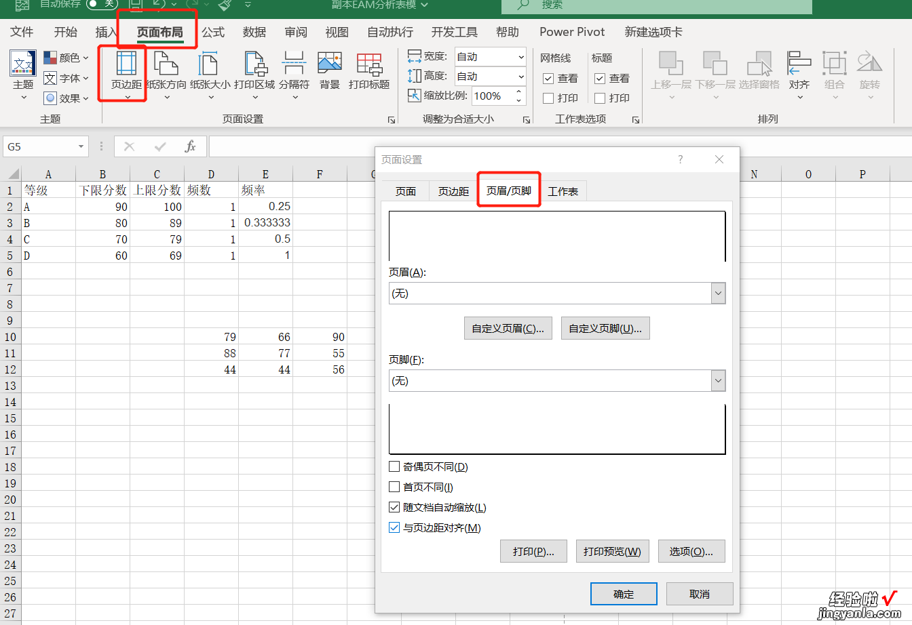This screenshot has height=625, width=912.
Task: Switch to the 数据 ribbon tab
Action: click(254, 32)
